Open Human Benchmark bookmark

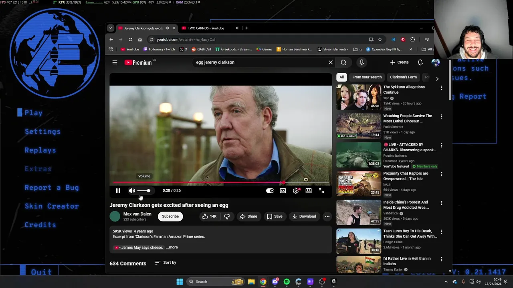[294, 50]
